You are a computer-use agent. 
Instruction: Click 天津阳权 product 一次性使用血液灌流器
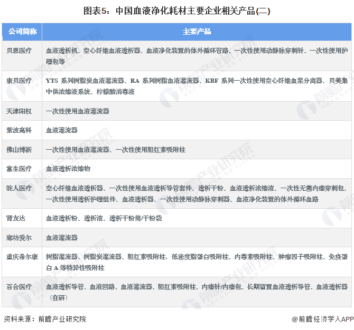(x=78, y=111)
